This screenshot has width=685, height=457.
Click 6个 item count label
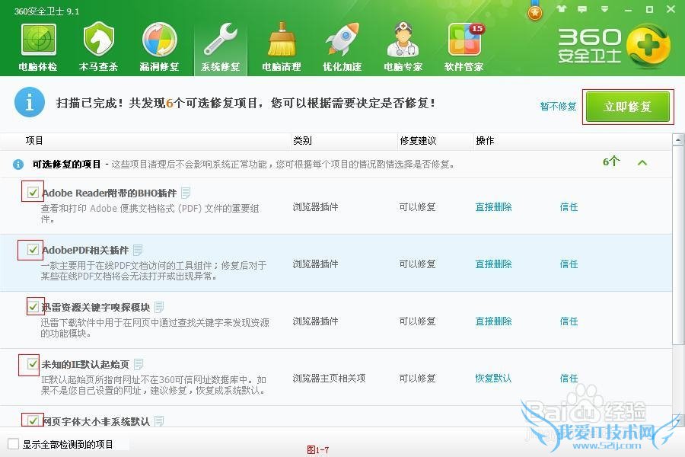pyautogui.click(x=611, y=161)
